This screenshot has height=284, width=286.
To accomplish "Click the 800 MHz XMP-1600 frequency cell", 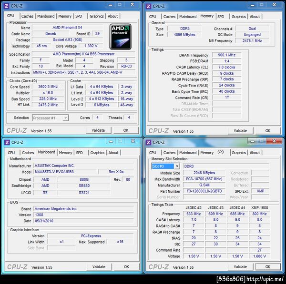I will (x=259, y=214).
